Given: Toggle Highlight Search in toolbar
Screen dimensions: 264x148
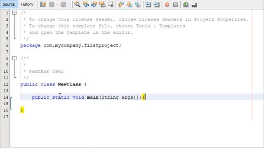Looking at the screenshot, I should pyautogui.click(x=102, y=5).
